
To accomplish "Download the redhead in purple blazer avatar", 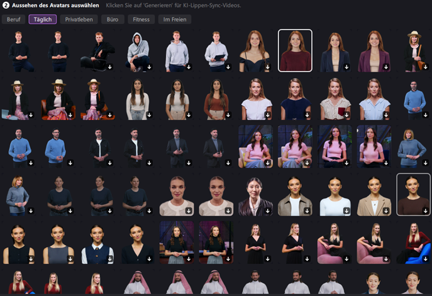I will point(385,67).
